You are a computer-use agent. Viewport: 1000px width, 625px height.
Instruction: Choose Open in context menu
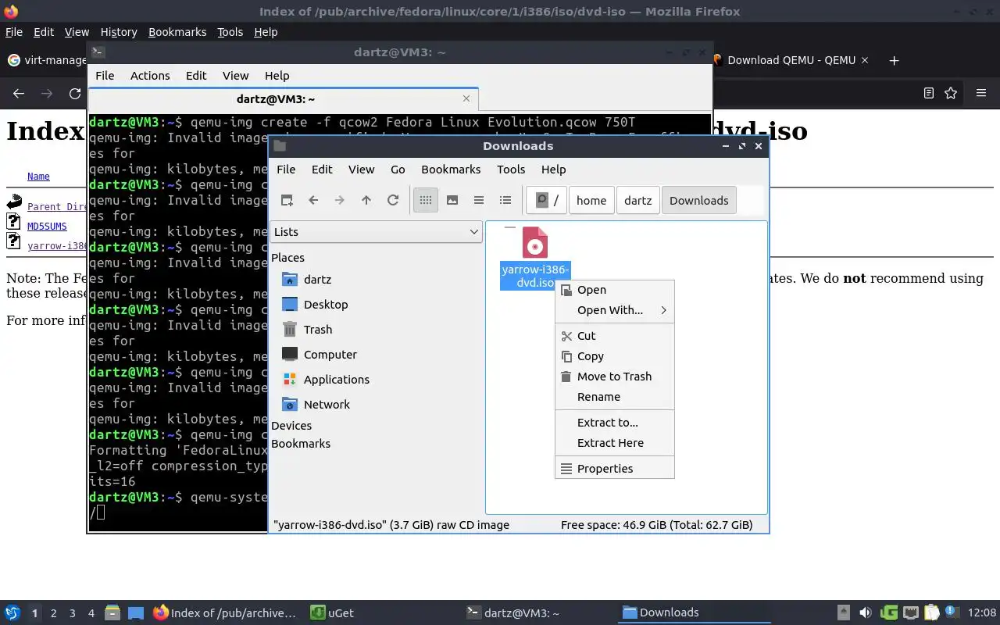614,290
